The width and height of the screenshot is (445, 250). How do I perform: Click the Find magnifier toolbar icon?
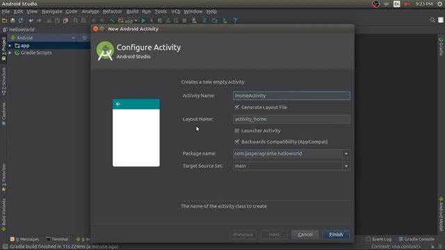pyautogui.click(x=76, y=20)
